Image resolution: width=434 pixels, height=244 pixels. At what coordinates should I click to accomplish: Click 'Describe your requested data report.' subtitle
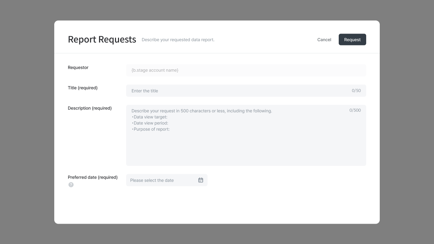click(x=178, y=40)
